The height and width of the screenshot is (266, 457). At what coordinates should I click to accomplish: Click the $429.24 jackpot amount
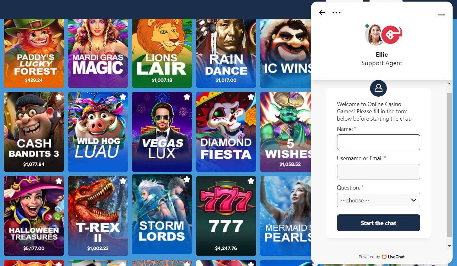pos(34,80)
